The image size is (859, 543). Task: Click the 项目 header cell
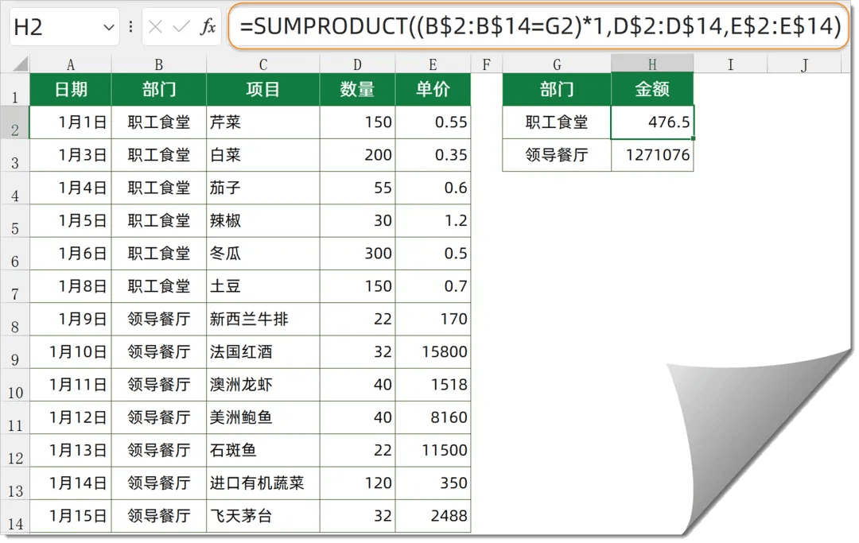263,89
